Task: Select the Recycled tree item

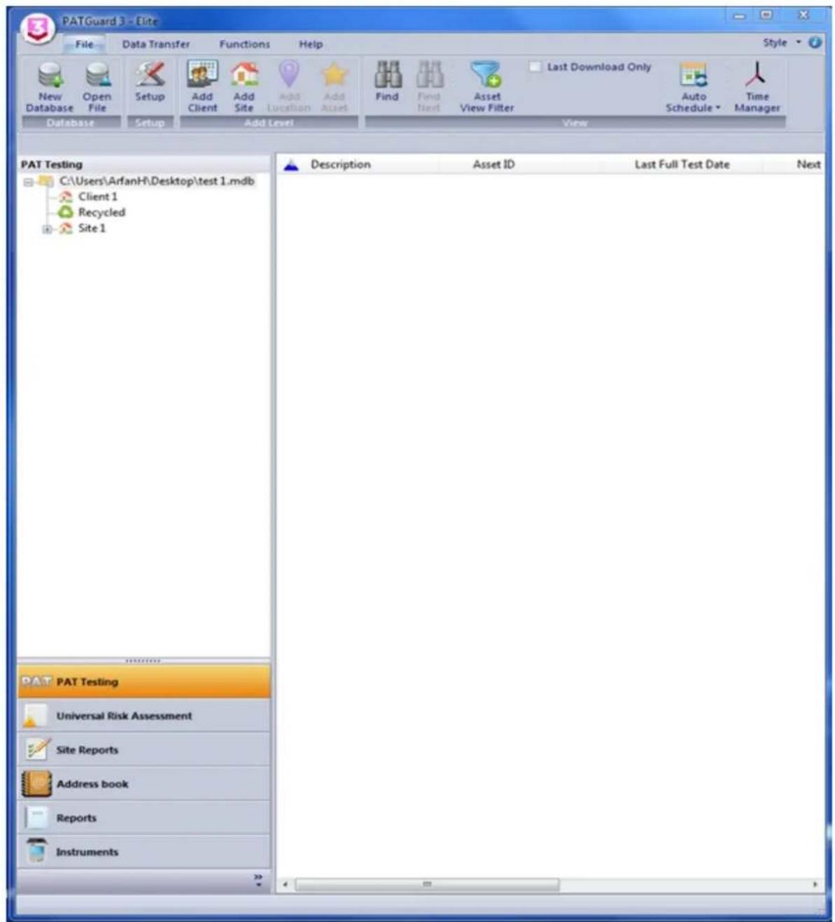Action: pyautogui.click(x=101, y=212)
